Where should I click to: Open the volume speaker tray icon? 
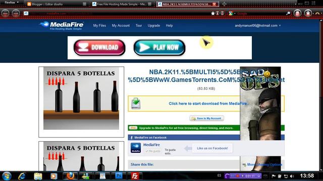click(x=292, y=176)
